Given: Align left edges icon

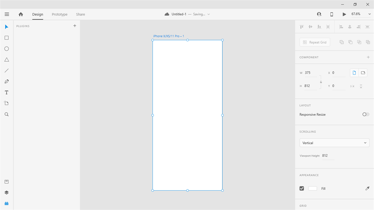Looking at the screenshot, I should pyautogui.click(x=341, y=27).
